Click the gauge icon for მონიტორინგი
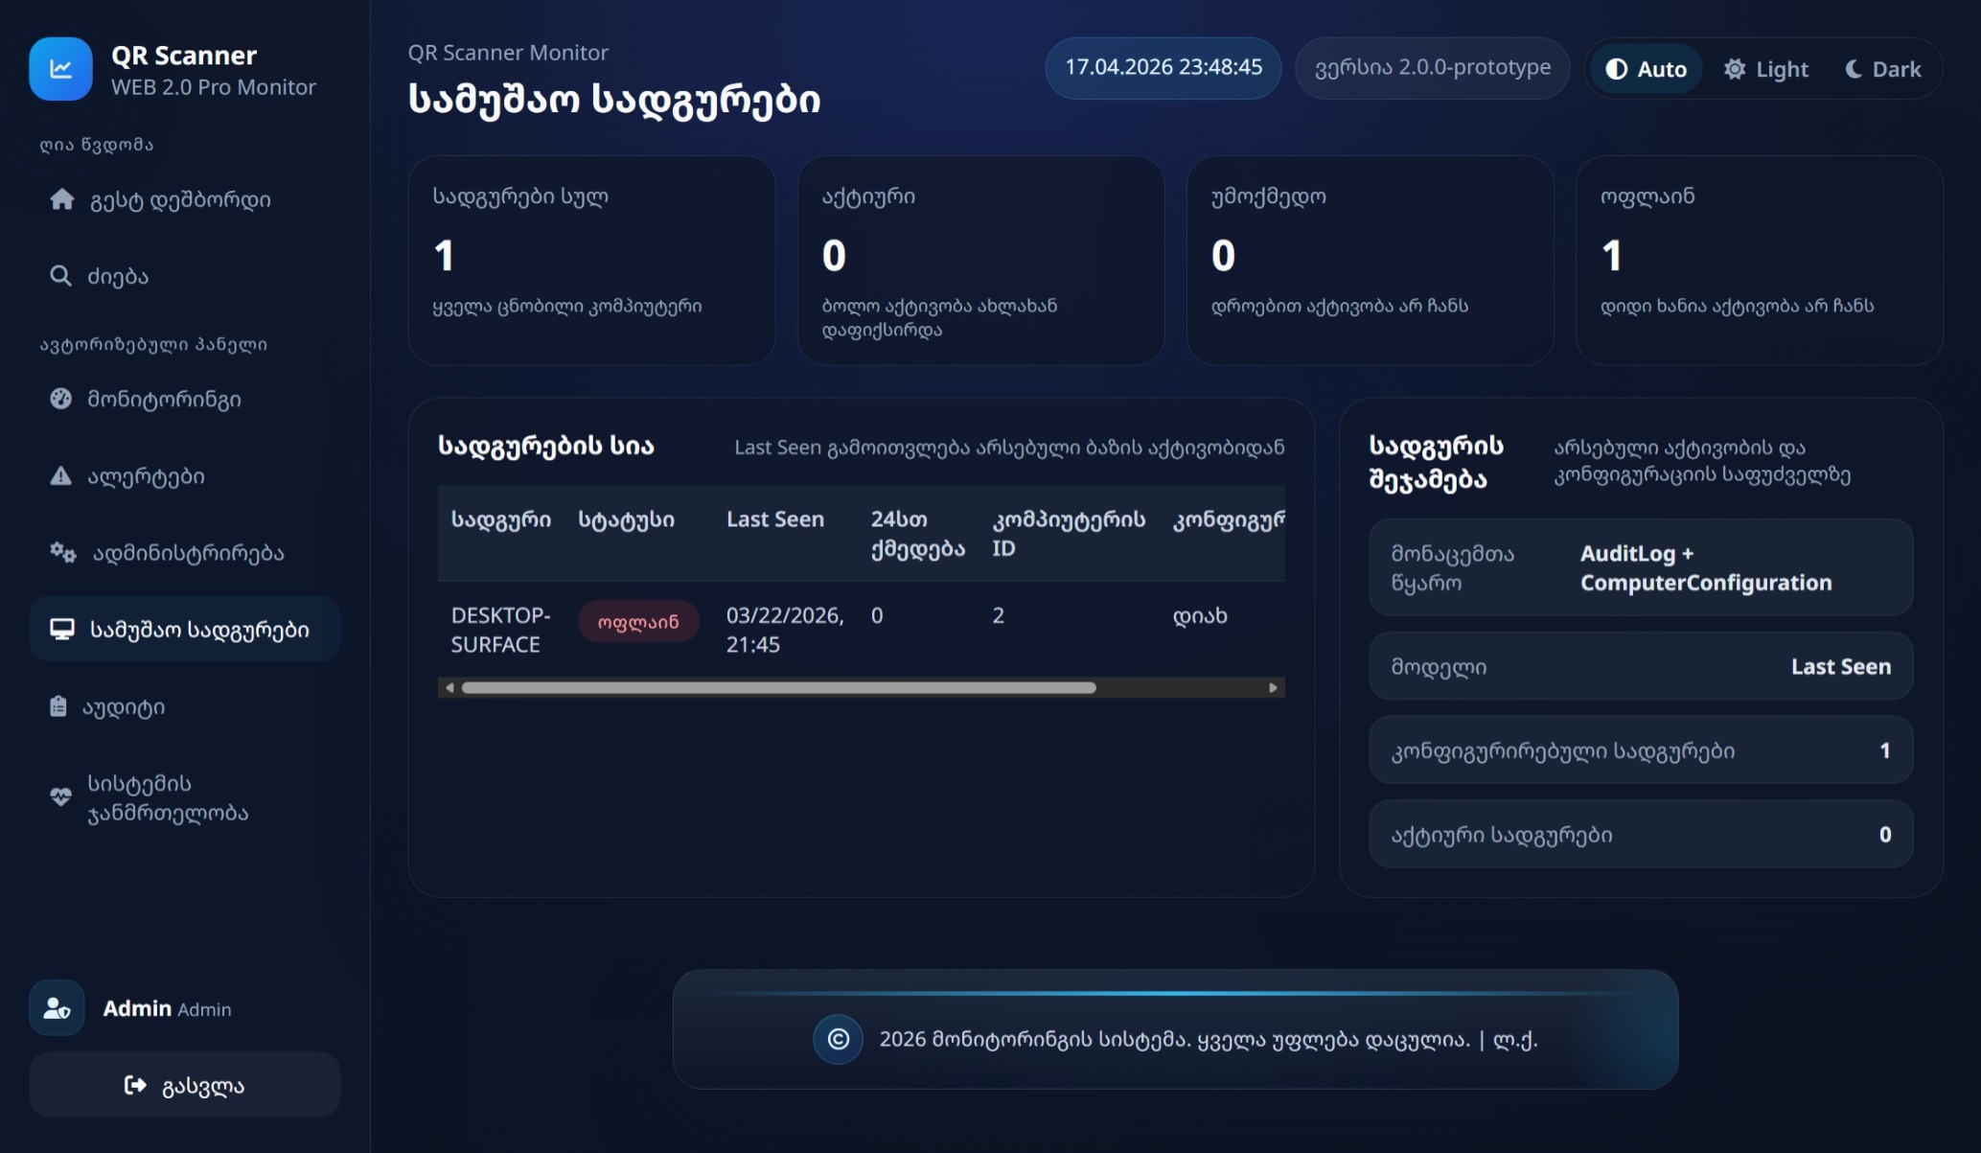 tap(60, 399)
